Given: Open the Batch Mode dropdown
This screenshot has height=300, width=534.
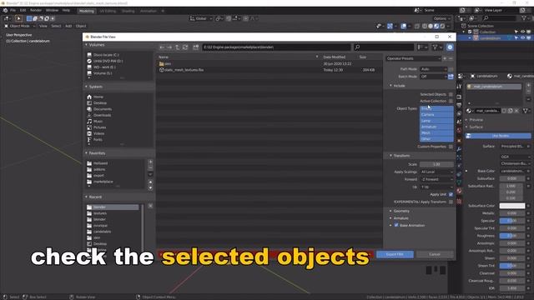Looking at the screenshot, I should (x=433, y=77).
